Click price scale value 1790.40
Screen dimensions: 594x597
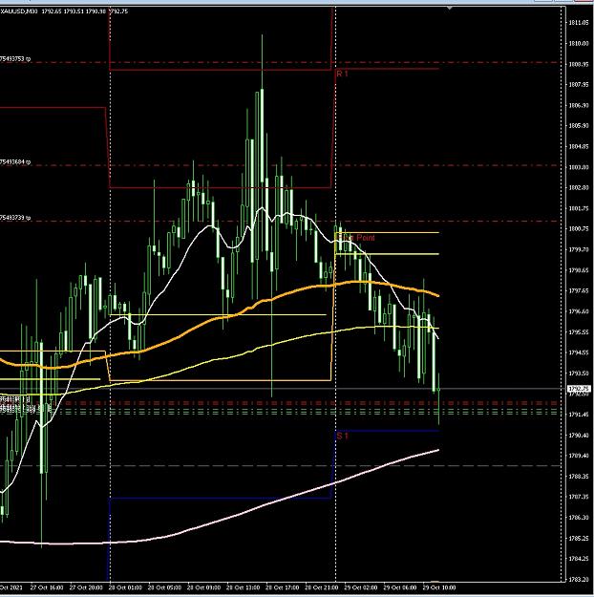(579, 435)
